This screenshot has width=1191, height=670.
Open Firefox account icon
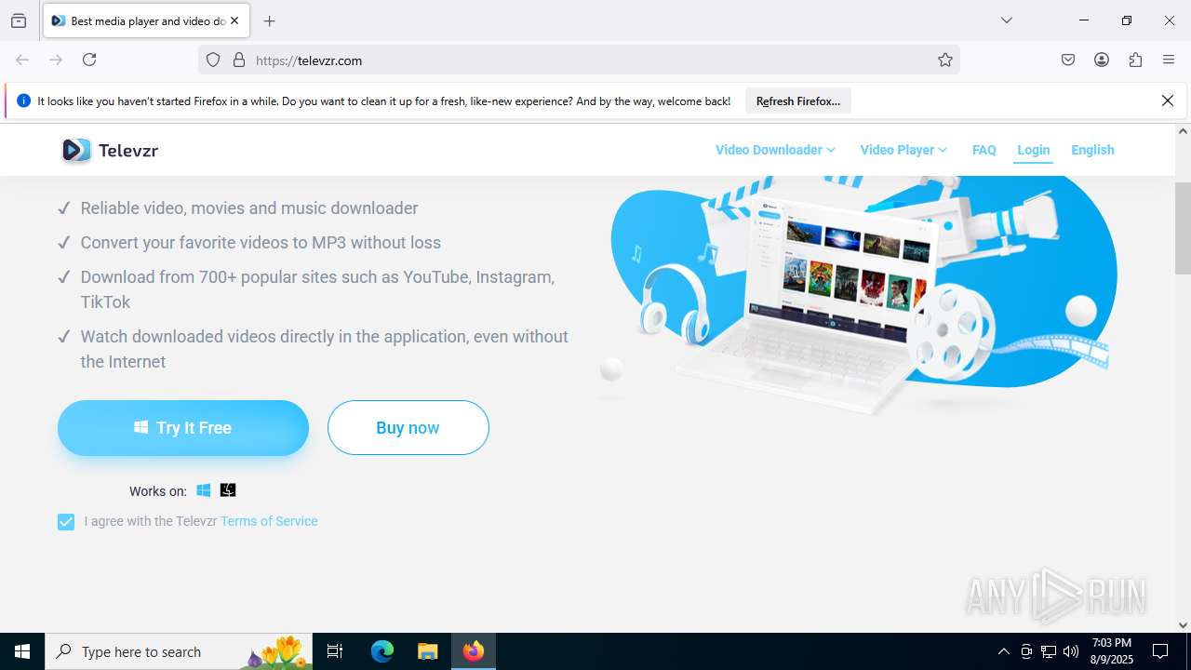[1102, 60]
